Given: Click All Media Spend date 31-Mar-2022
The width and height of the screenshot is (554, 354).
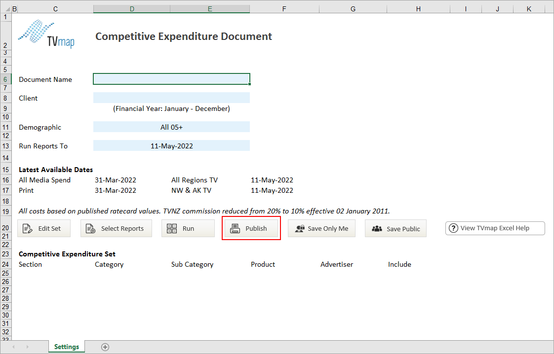Looking at the screenshot, I should 116,180.
